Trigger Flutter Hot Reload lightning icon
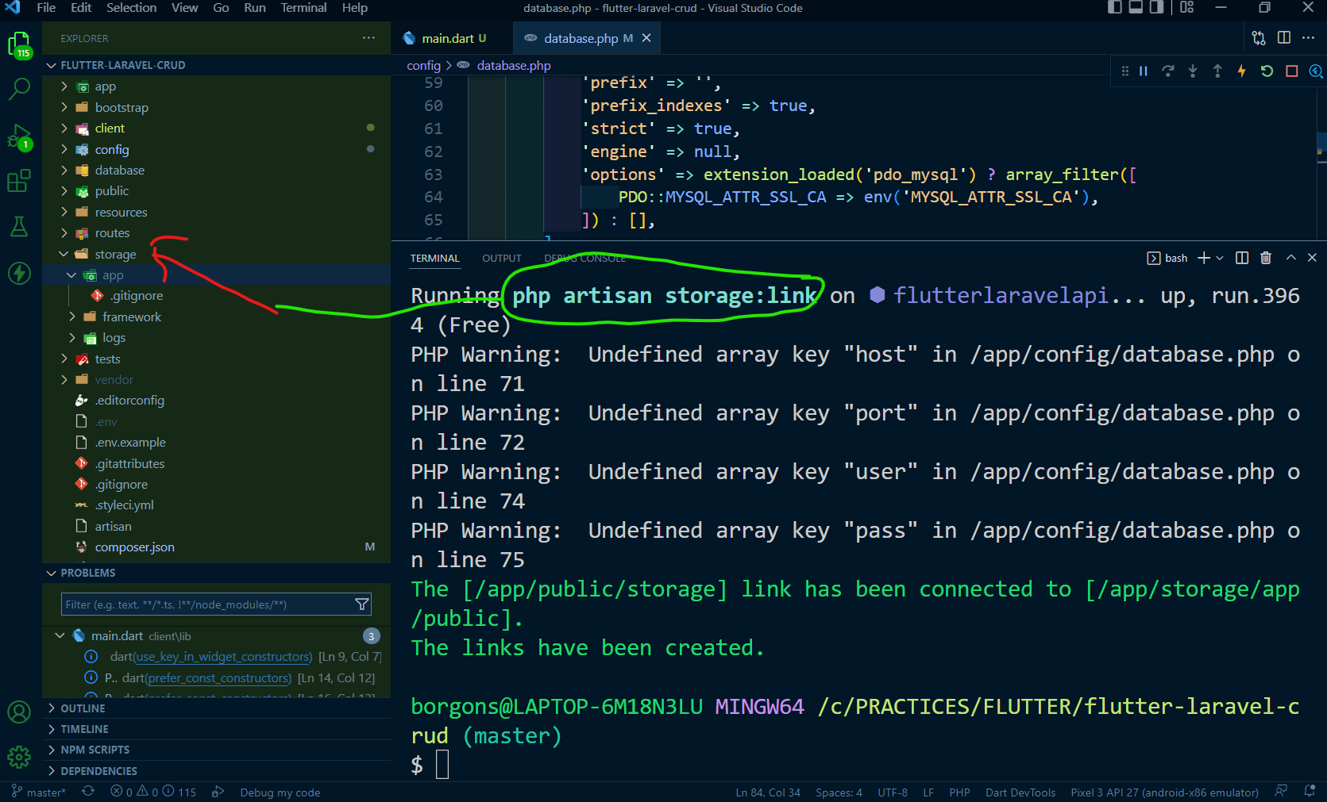Image resolution: width=1327 pixels, height=802 pixels. click(1242, 71)
